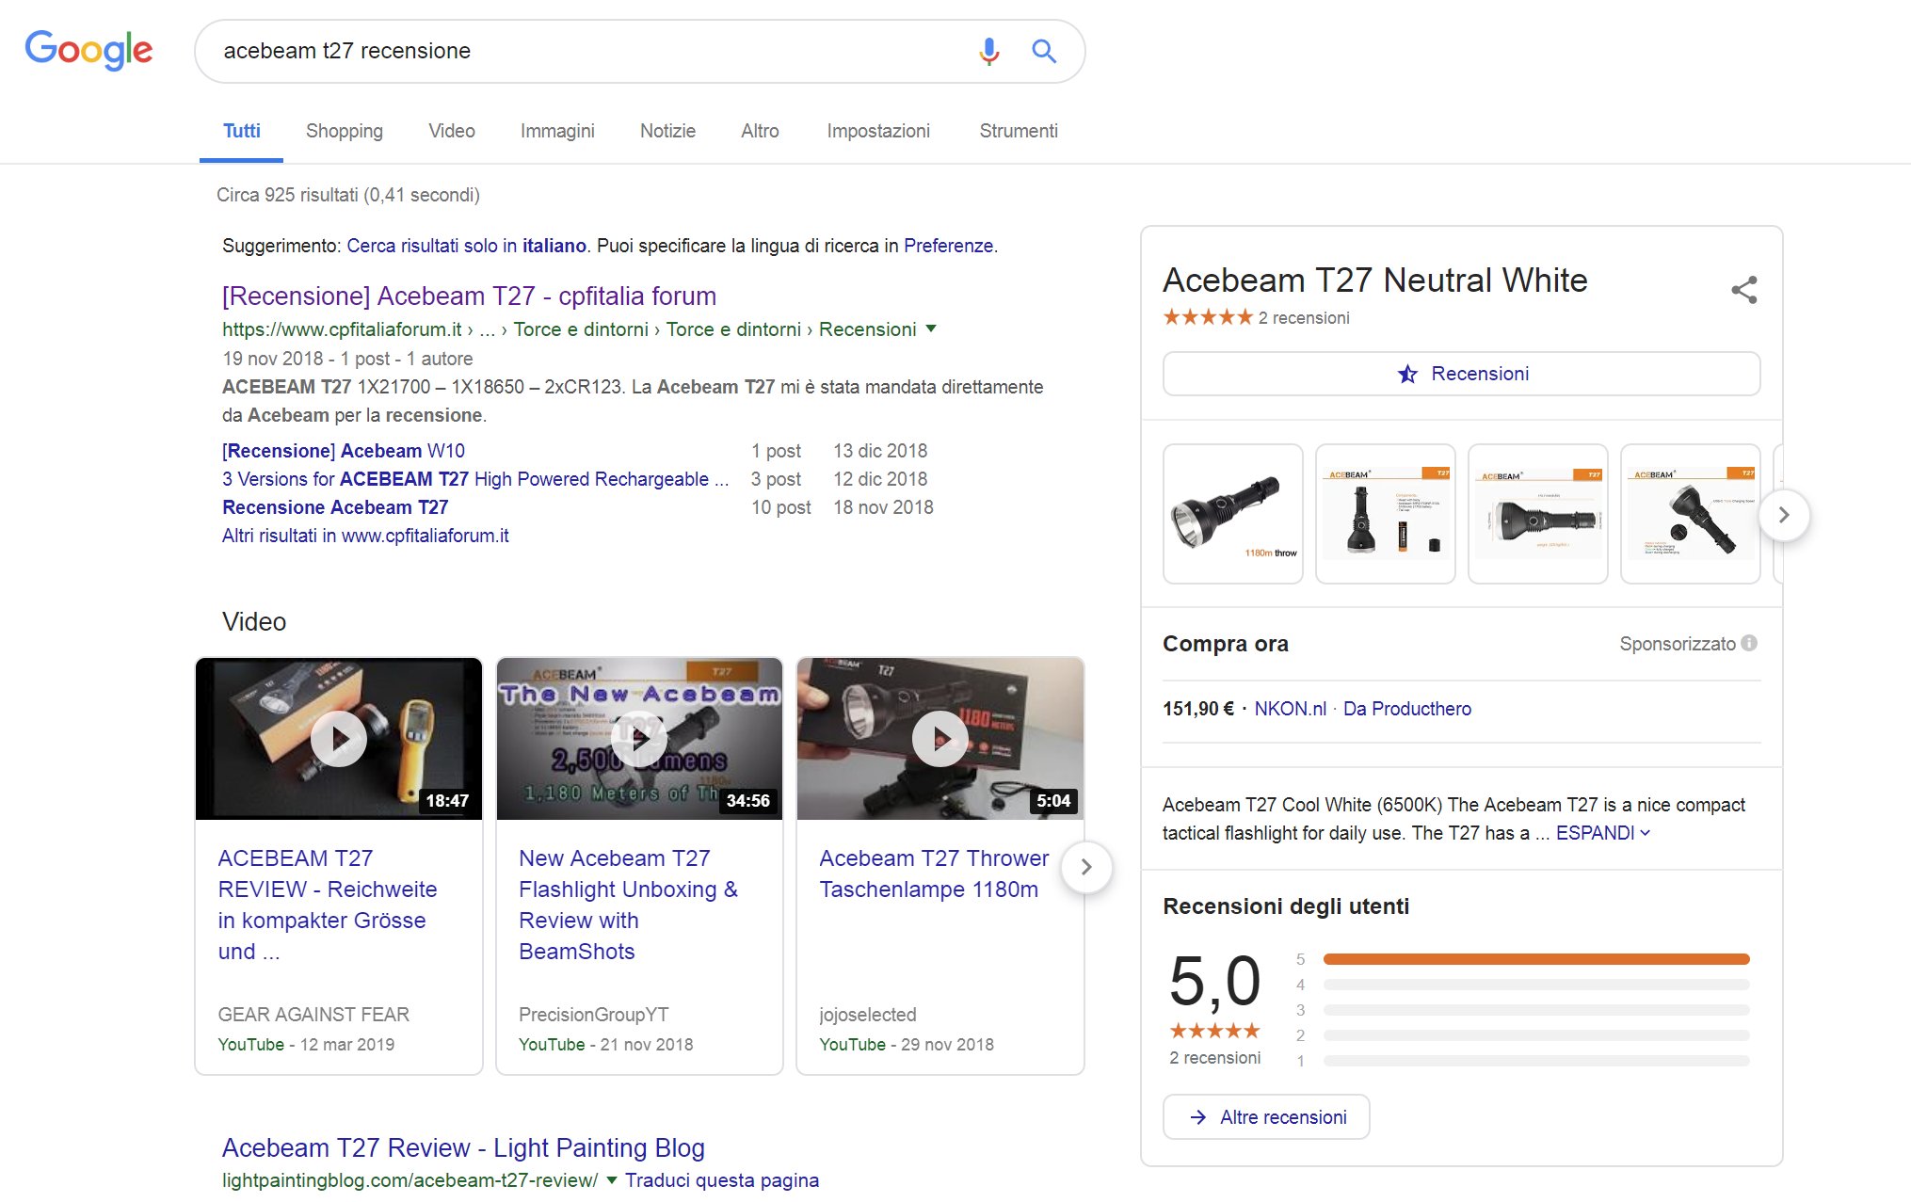Select the Tutti tab

tap(241, 131)
